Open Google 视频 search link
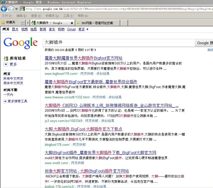Screen dimensions: 213x188 point(24,29)
